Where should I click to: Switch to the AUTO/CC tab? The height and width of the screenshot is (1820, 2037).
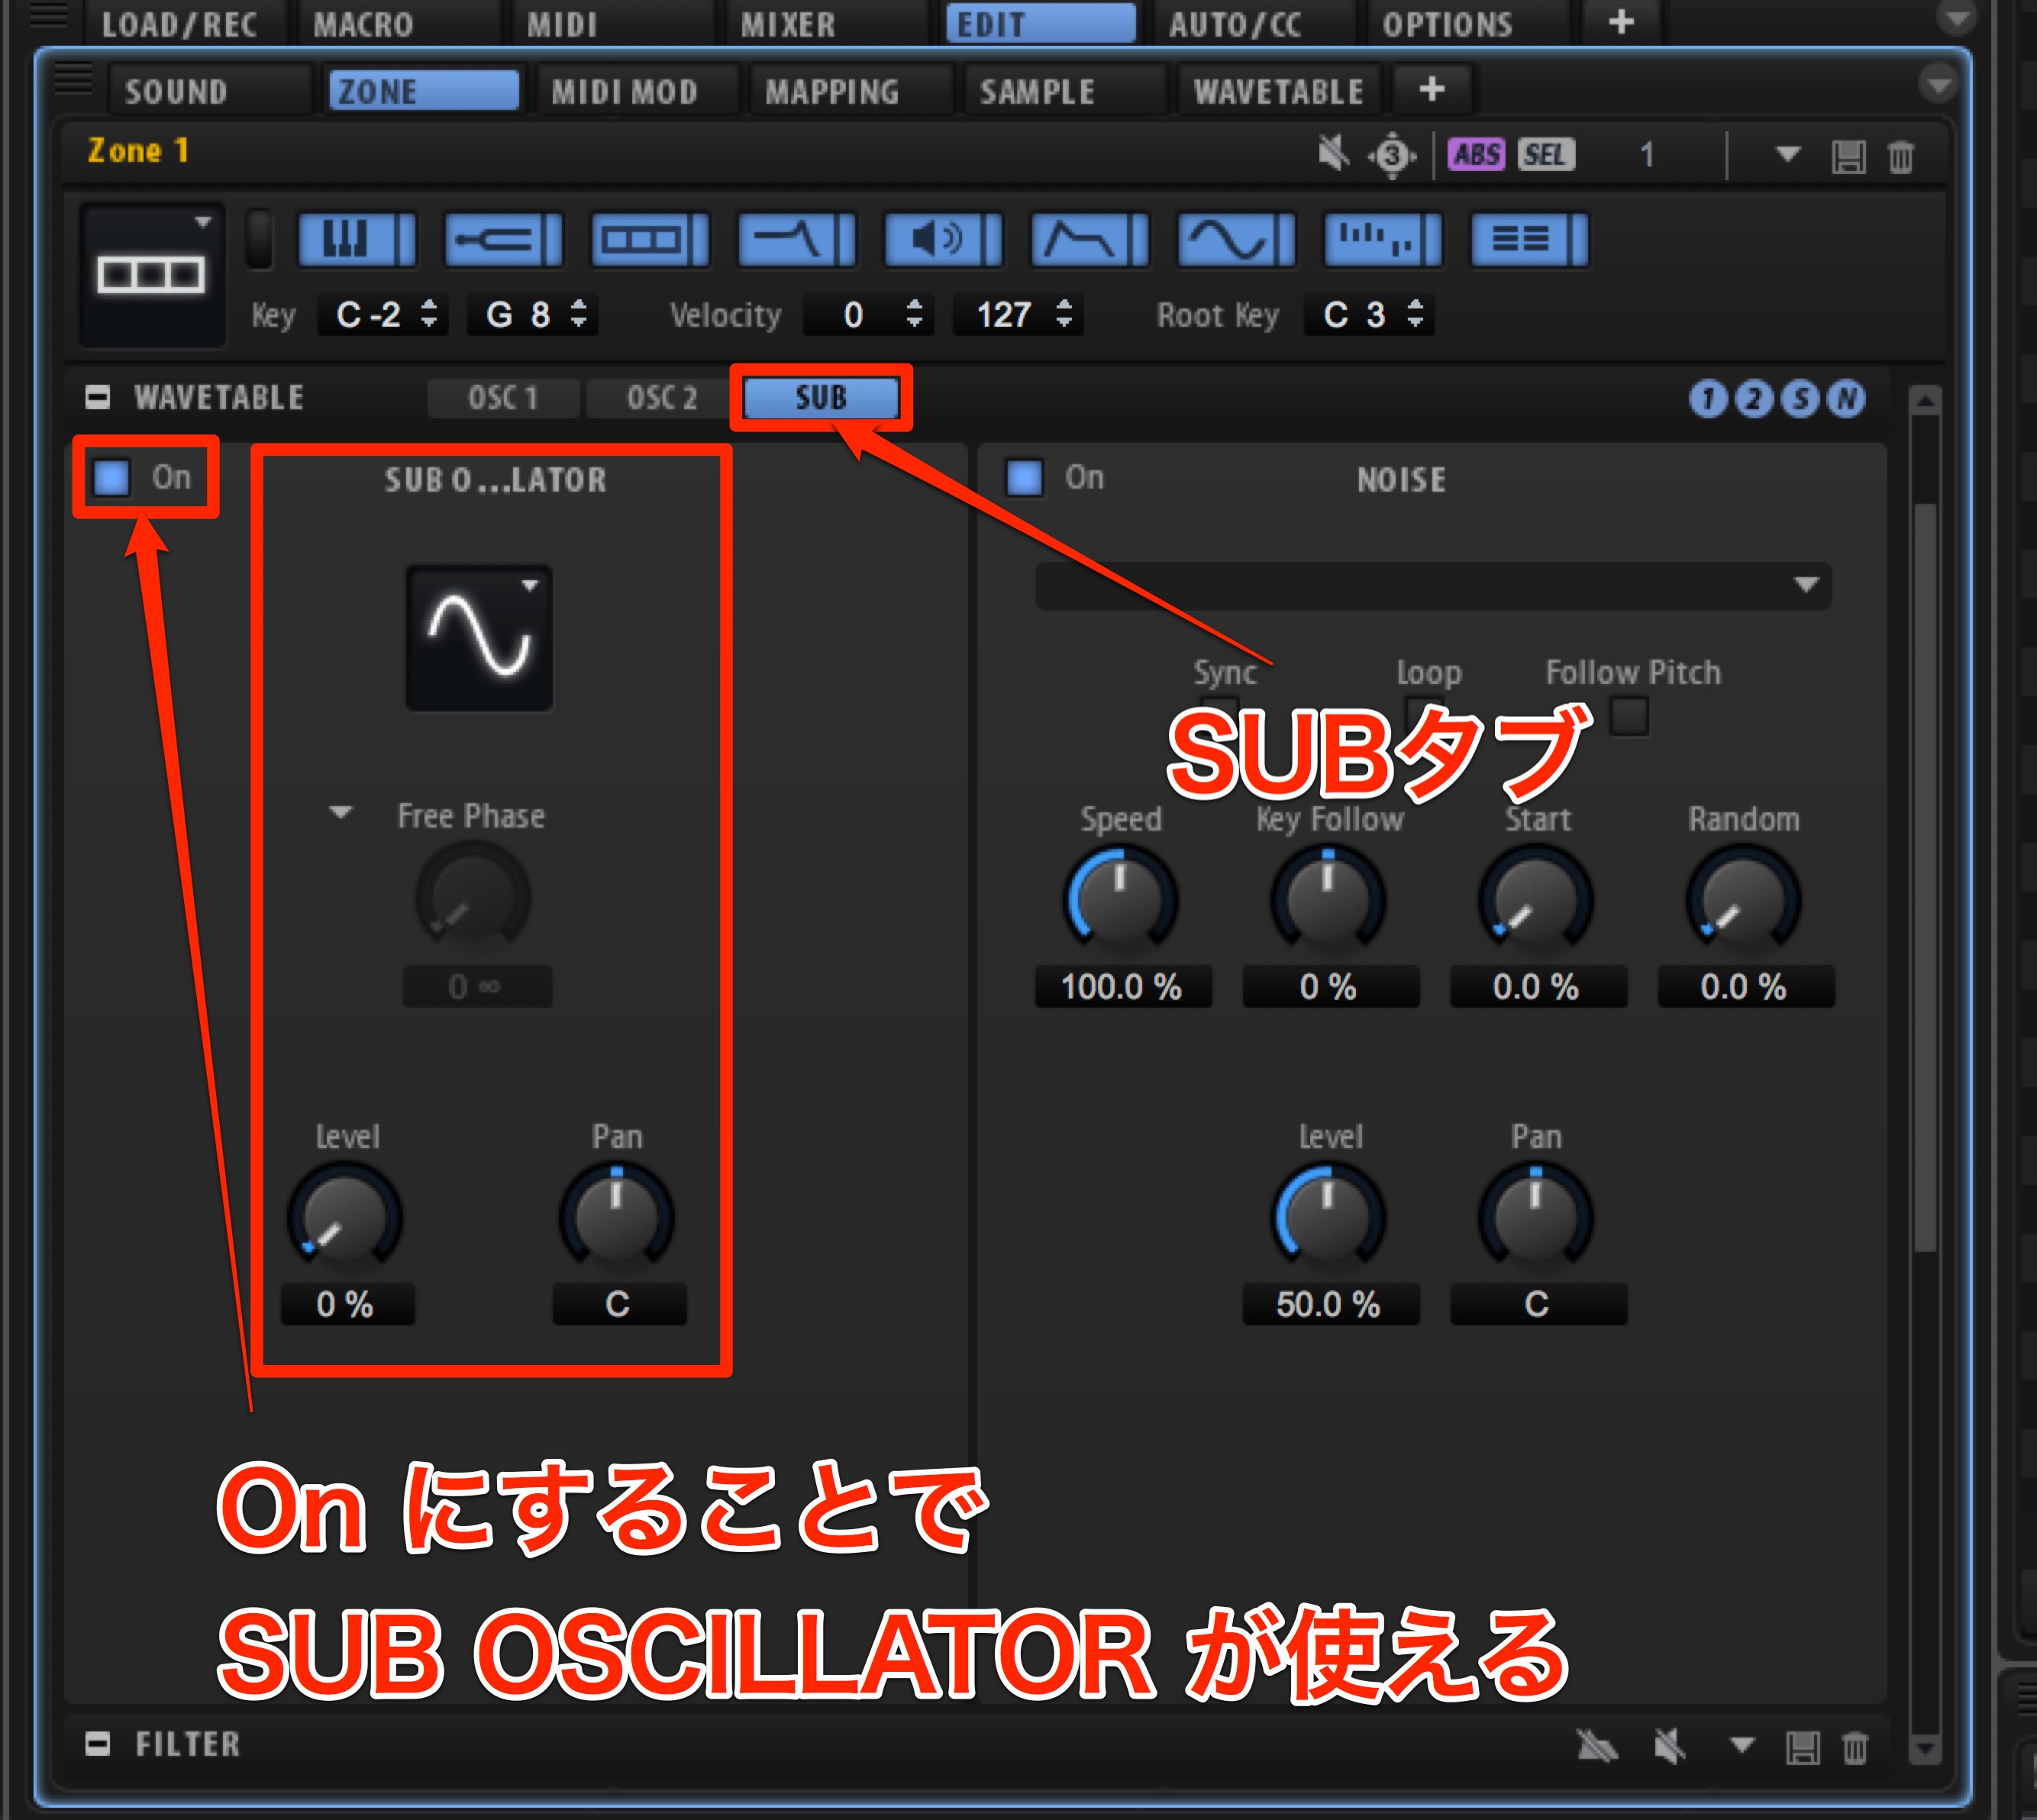[1236, 24]
